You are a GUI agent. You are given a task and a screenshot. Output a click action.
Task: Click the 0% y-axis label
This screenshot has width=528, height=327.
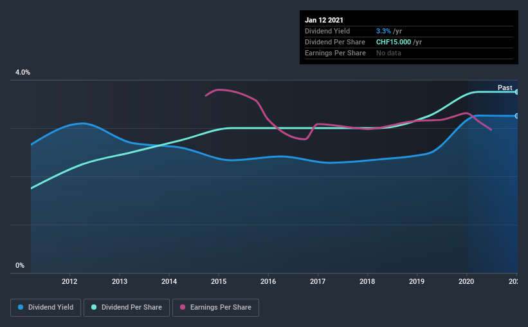click(x=20, y=265)
